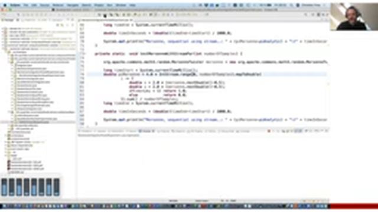The width and height of the screenshot is (378, 212).
Task: Select highlighted file in Package Explorer tree
Action: pyautogui.click(x=33, y=122)
